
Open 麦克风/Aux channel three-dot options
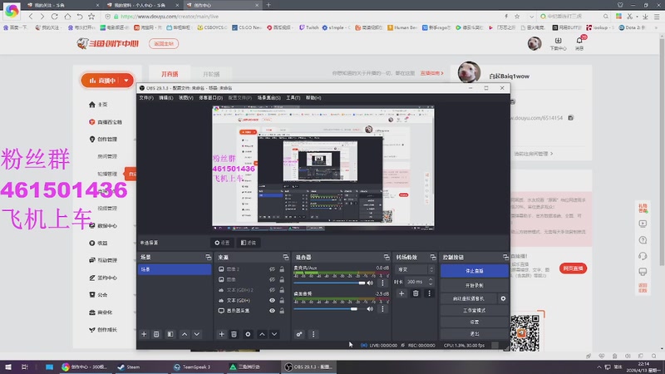click(382, 283)
